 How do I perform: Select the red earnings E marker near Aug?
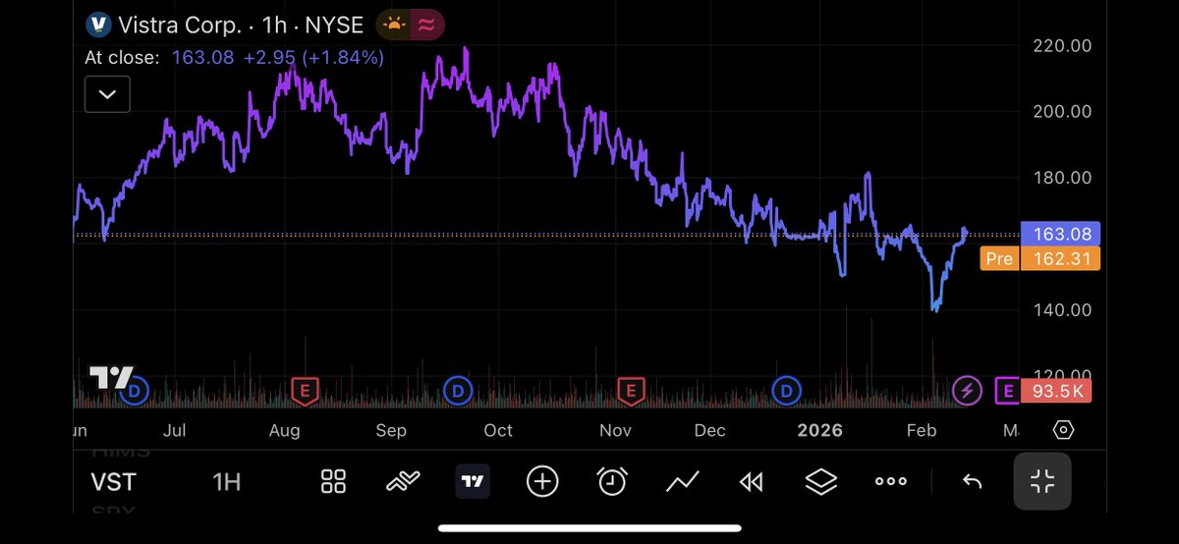coord(305,391)
